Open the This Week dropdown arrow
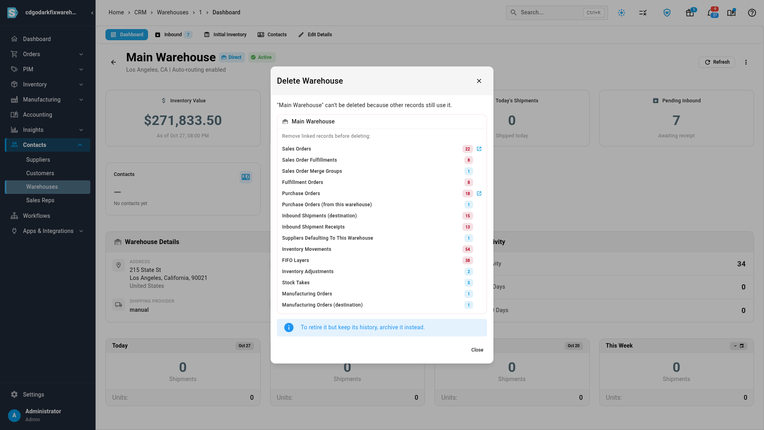Viewport: 764px width, 430px height. tap(735, 346)
